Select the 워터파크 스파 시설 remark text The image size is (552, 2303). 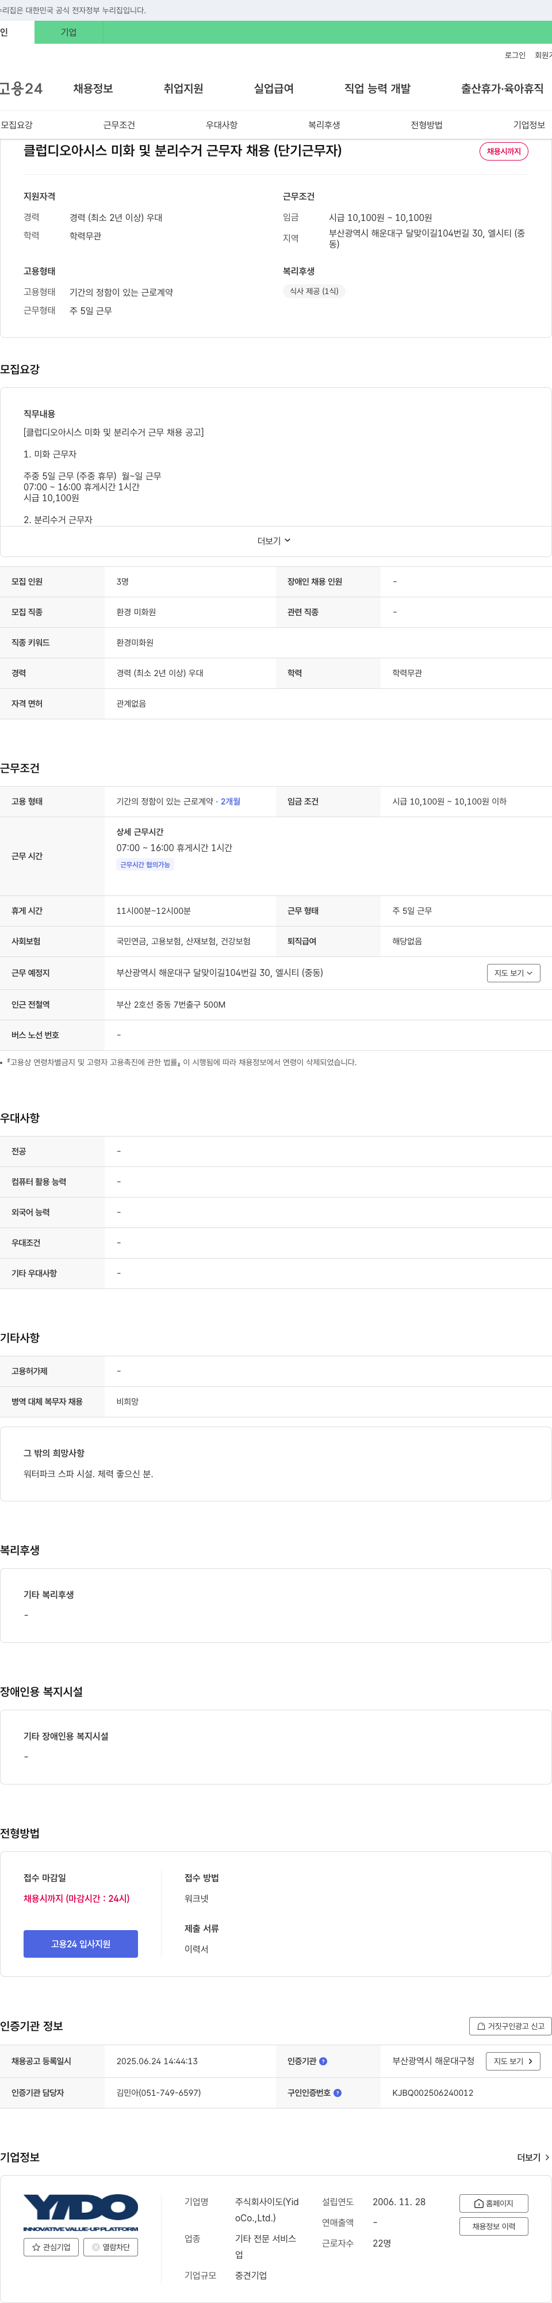(89, 1473)
